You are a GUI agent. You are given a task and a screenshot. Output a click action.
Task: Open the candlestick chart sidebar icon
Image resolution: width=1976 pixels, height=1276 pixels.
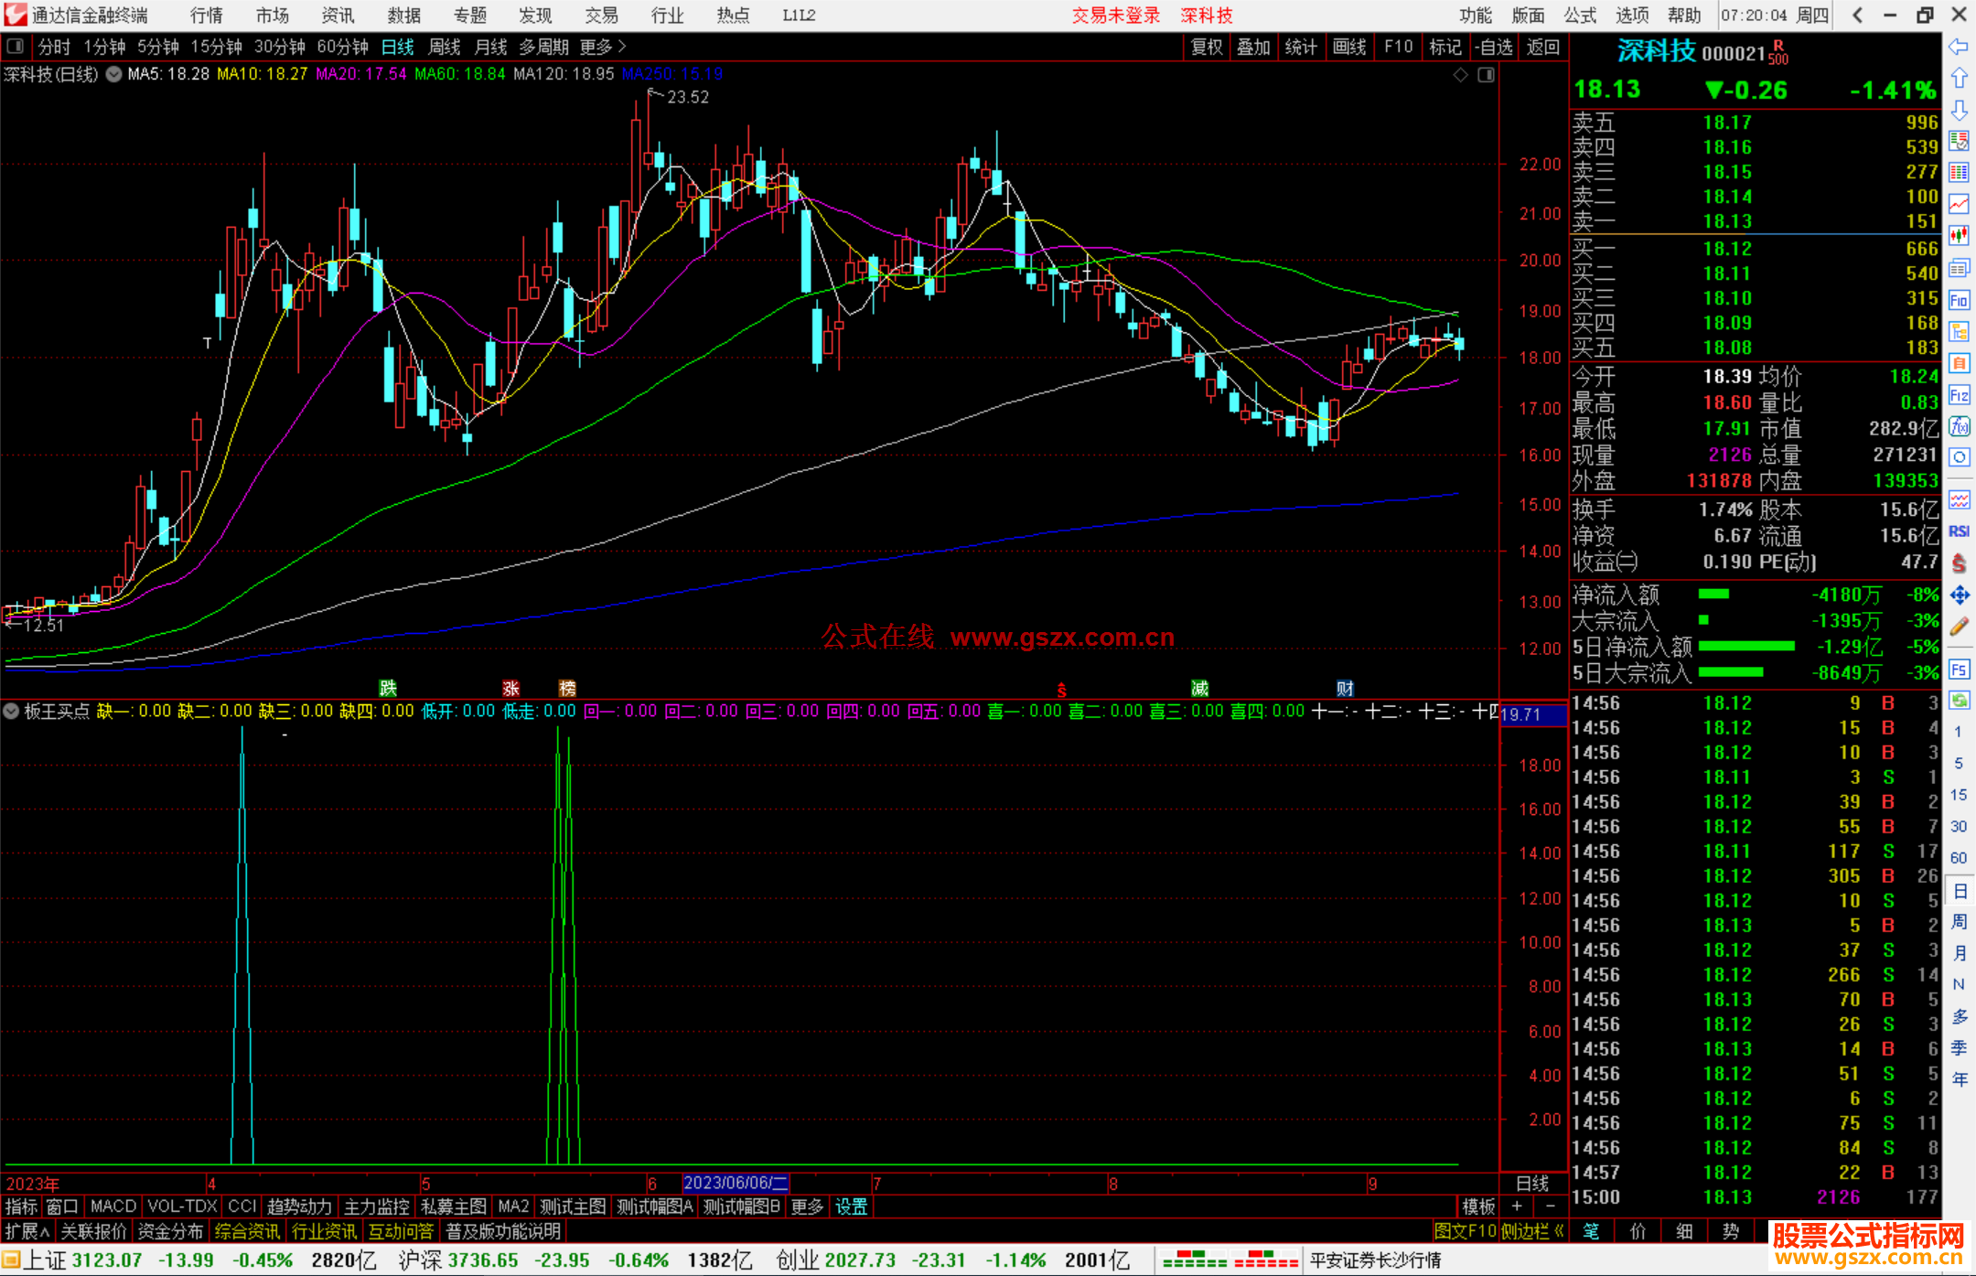click(1959, 236)
